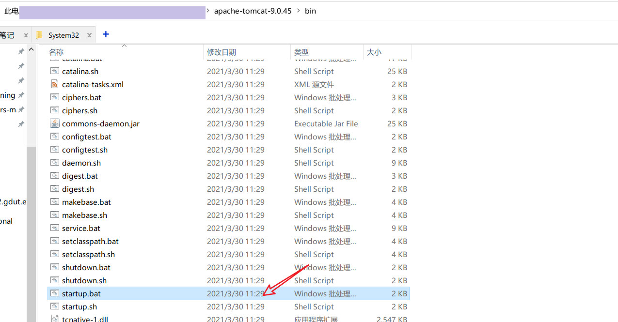Click navigation pane scroll up arrow
618x322 pixels.
pyautogui.click(x=32, y=49)
